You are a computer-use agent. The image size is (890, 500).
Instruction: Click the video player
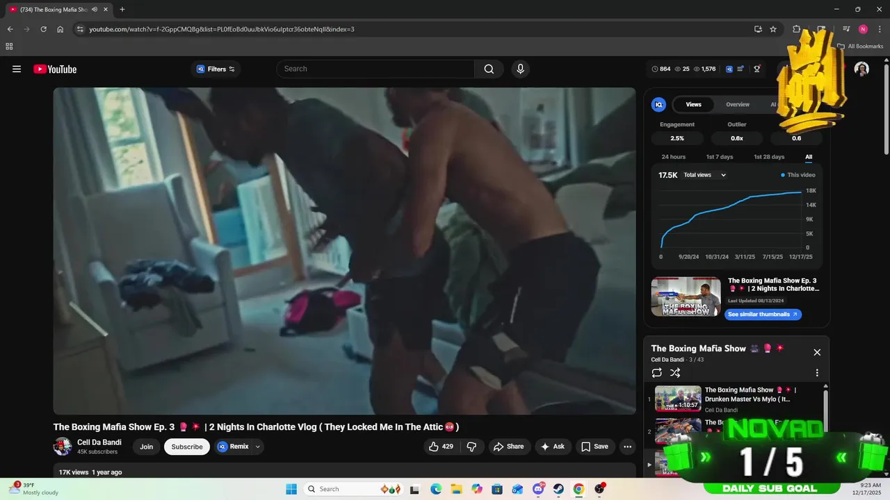click(344, 251)
